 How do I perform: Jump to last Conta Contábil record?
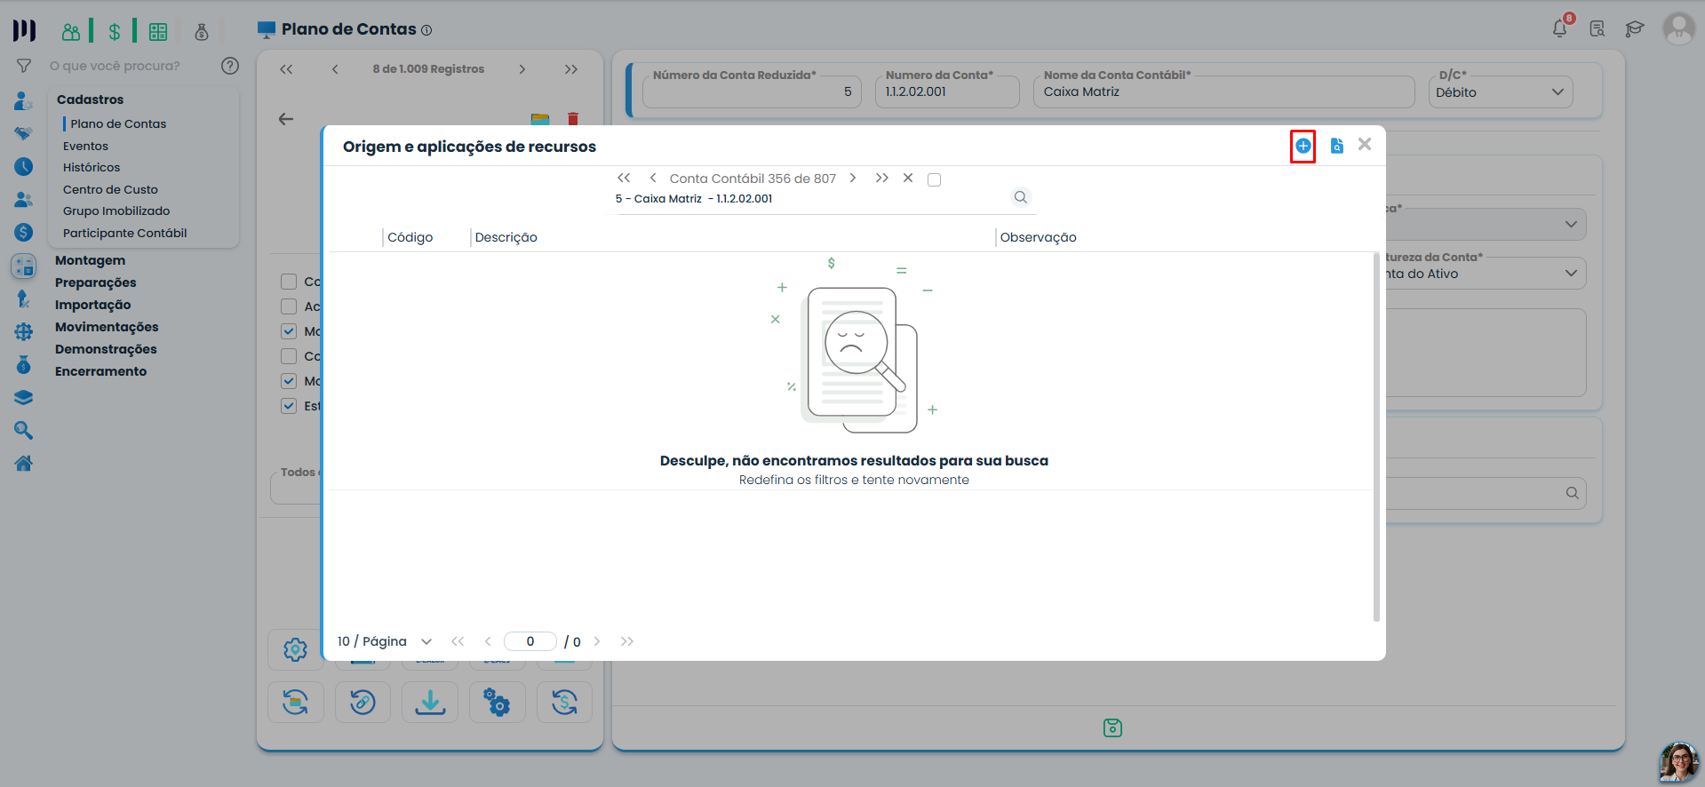pyautogui.click(x=881, y=178)
